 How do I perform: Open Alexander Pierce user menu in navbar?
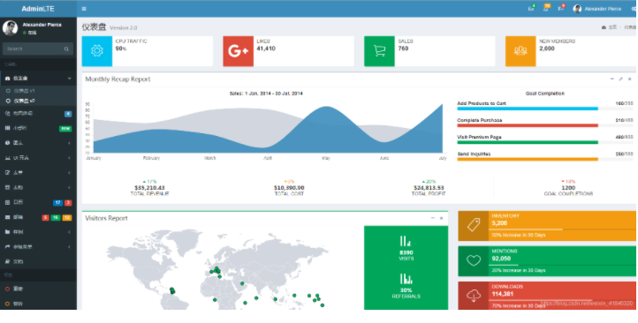597,9
